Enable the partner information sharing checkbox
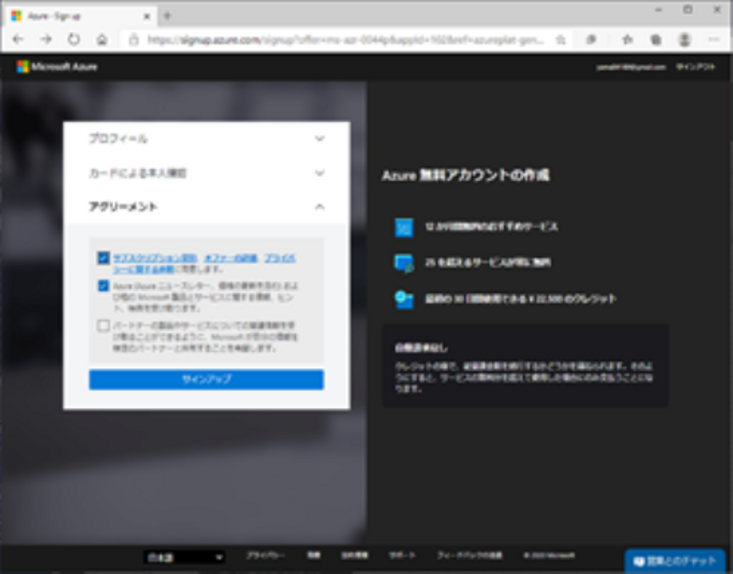This screenshot has width=733, height=574. (103, 325)
